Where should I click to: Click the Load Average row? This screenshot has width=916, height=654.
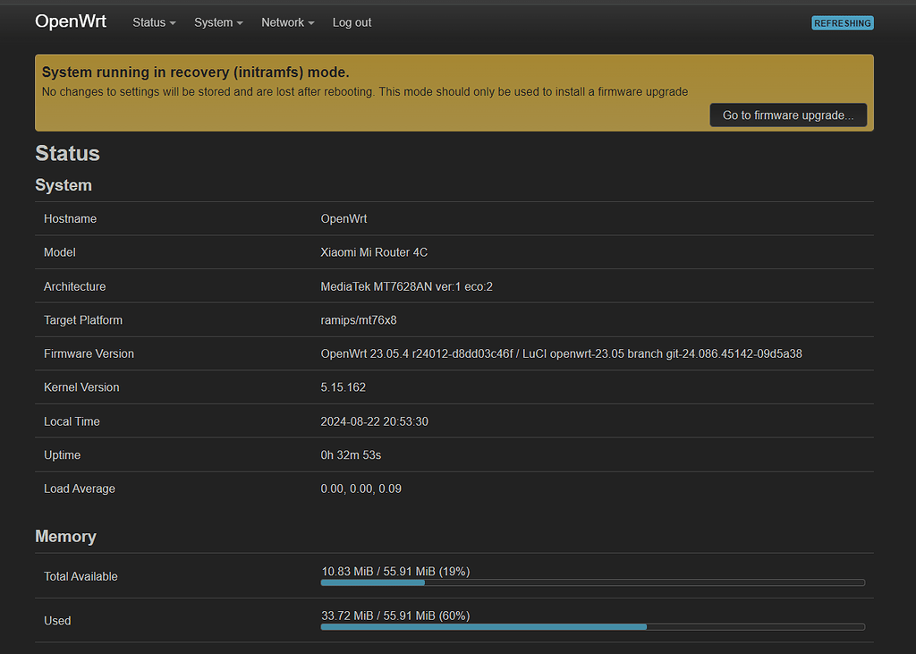coord(360,488)
